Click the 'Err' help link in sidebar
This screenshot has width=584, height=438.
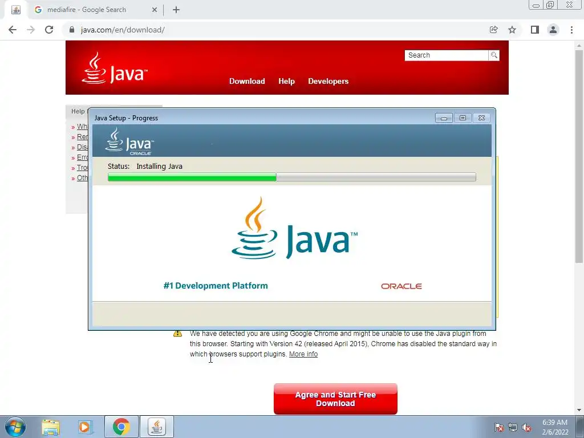[x=82, y=157]
